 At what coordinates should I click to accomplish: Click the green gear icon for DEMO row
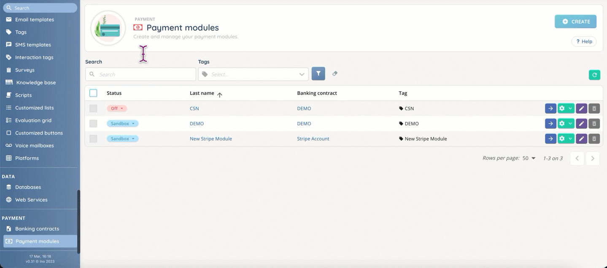point(562,124)
